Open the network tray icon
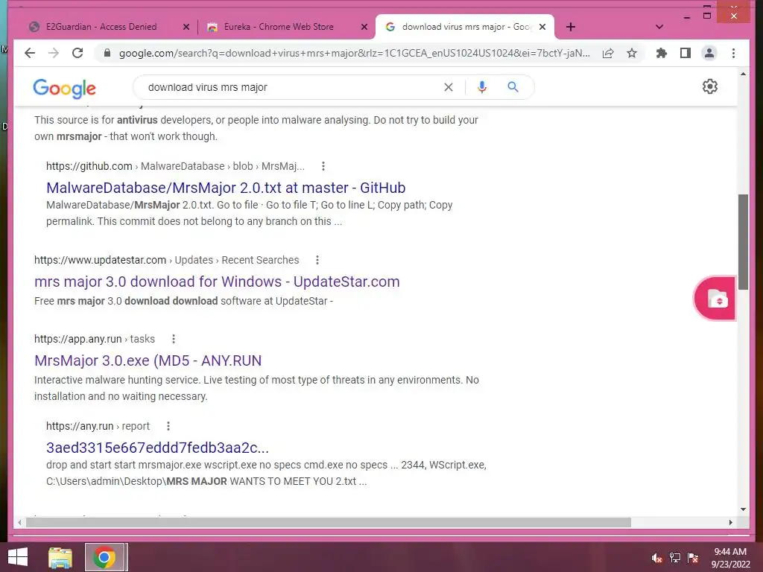The image size is (763, 572). click(675, 558)
